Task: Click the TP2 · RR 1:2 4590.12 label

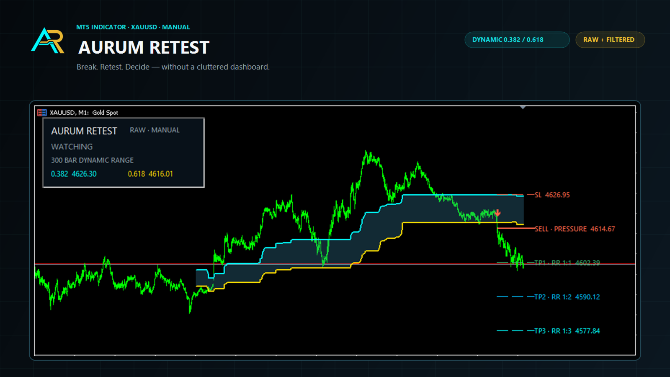Action: (567, 297)
